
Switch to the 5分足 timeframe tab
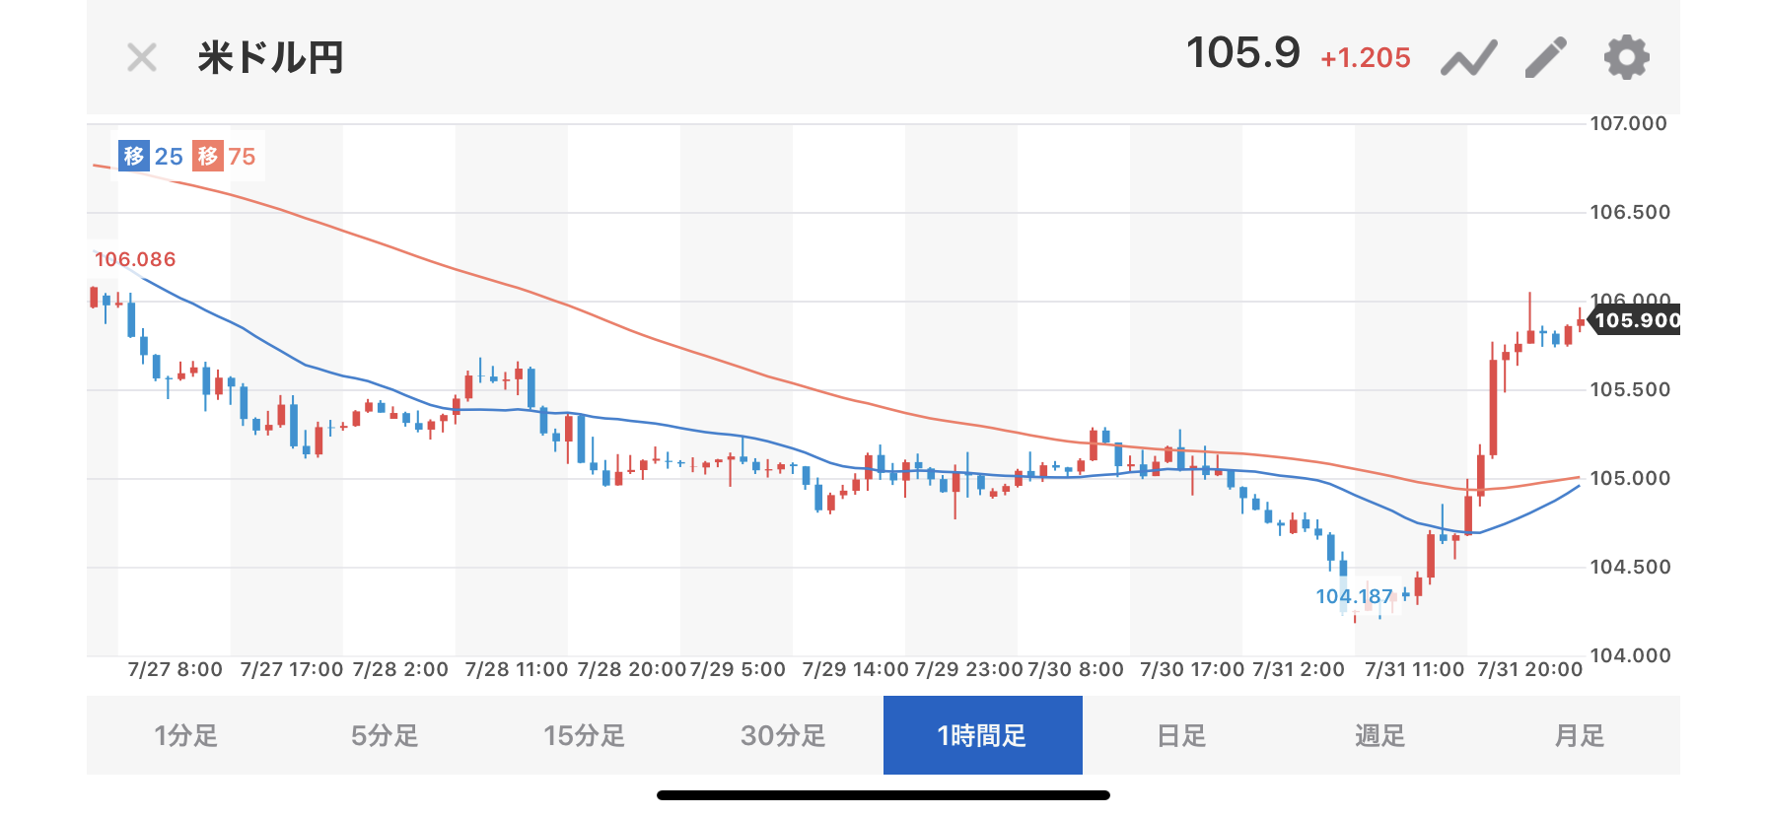(x=385, y=735)
